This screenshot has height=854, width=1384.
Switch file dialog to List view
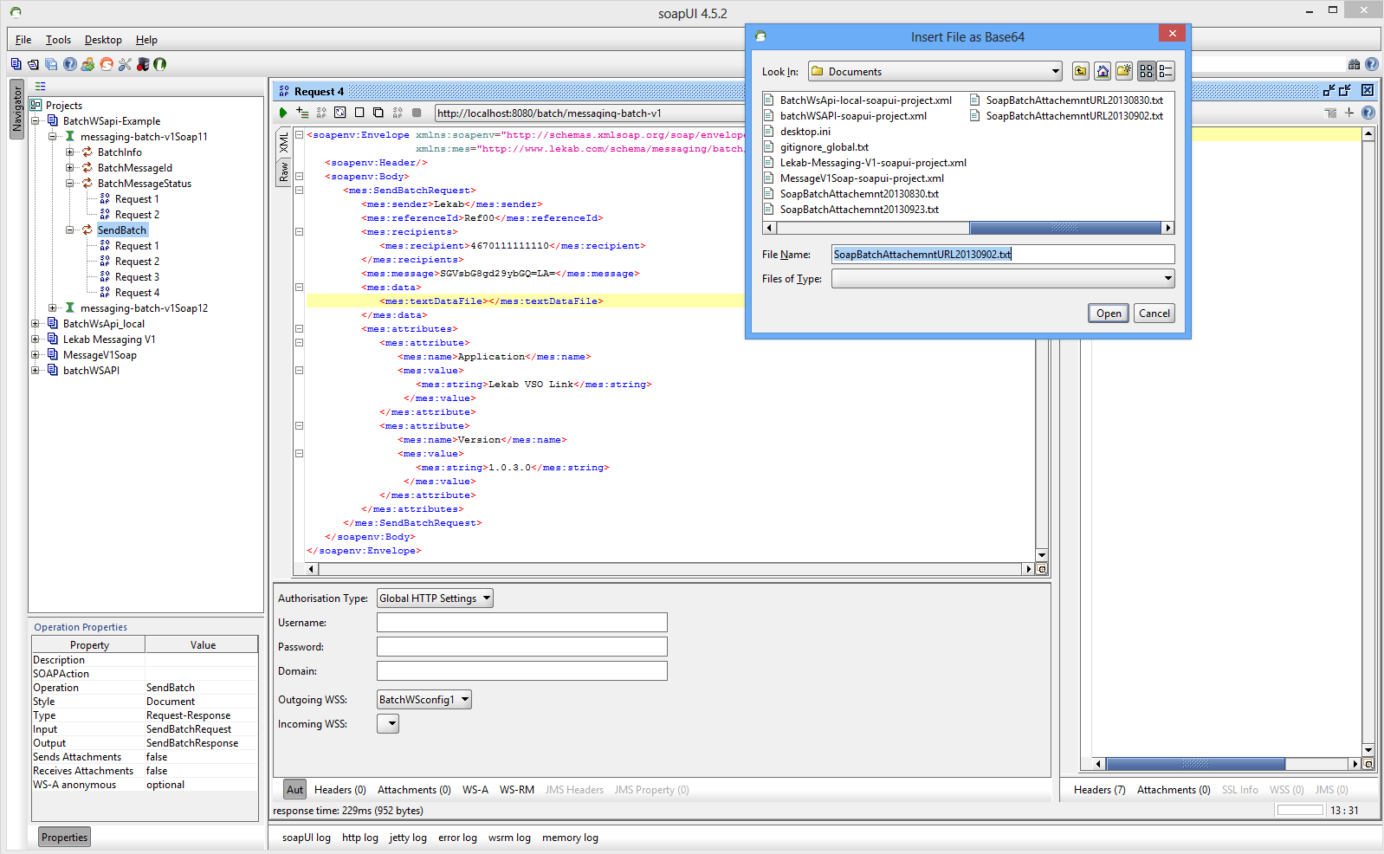click(1147, 71)
